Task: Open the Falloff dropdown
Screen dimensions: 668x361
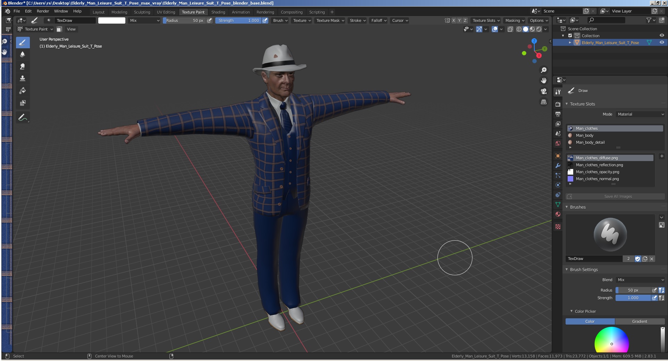Action: [379, 20]
